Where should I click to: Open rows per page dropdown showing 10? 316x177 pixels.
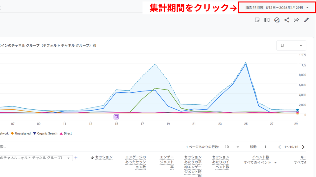[232, 147]
